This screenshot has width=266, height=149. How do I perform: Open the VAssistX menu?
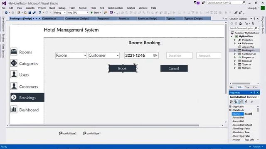click(30, 8)
